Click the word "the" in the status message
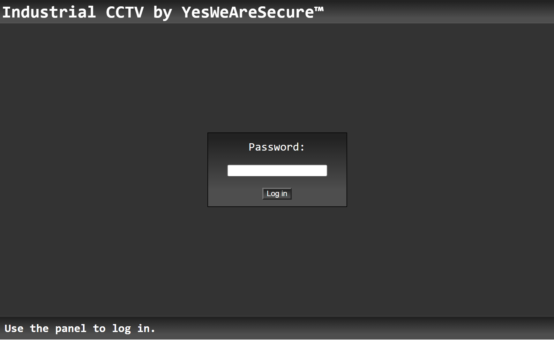The width and height of the screenshot is (554, 340). [x=39, y=328]
